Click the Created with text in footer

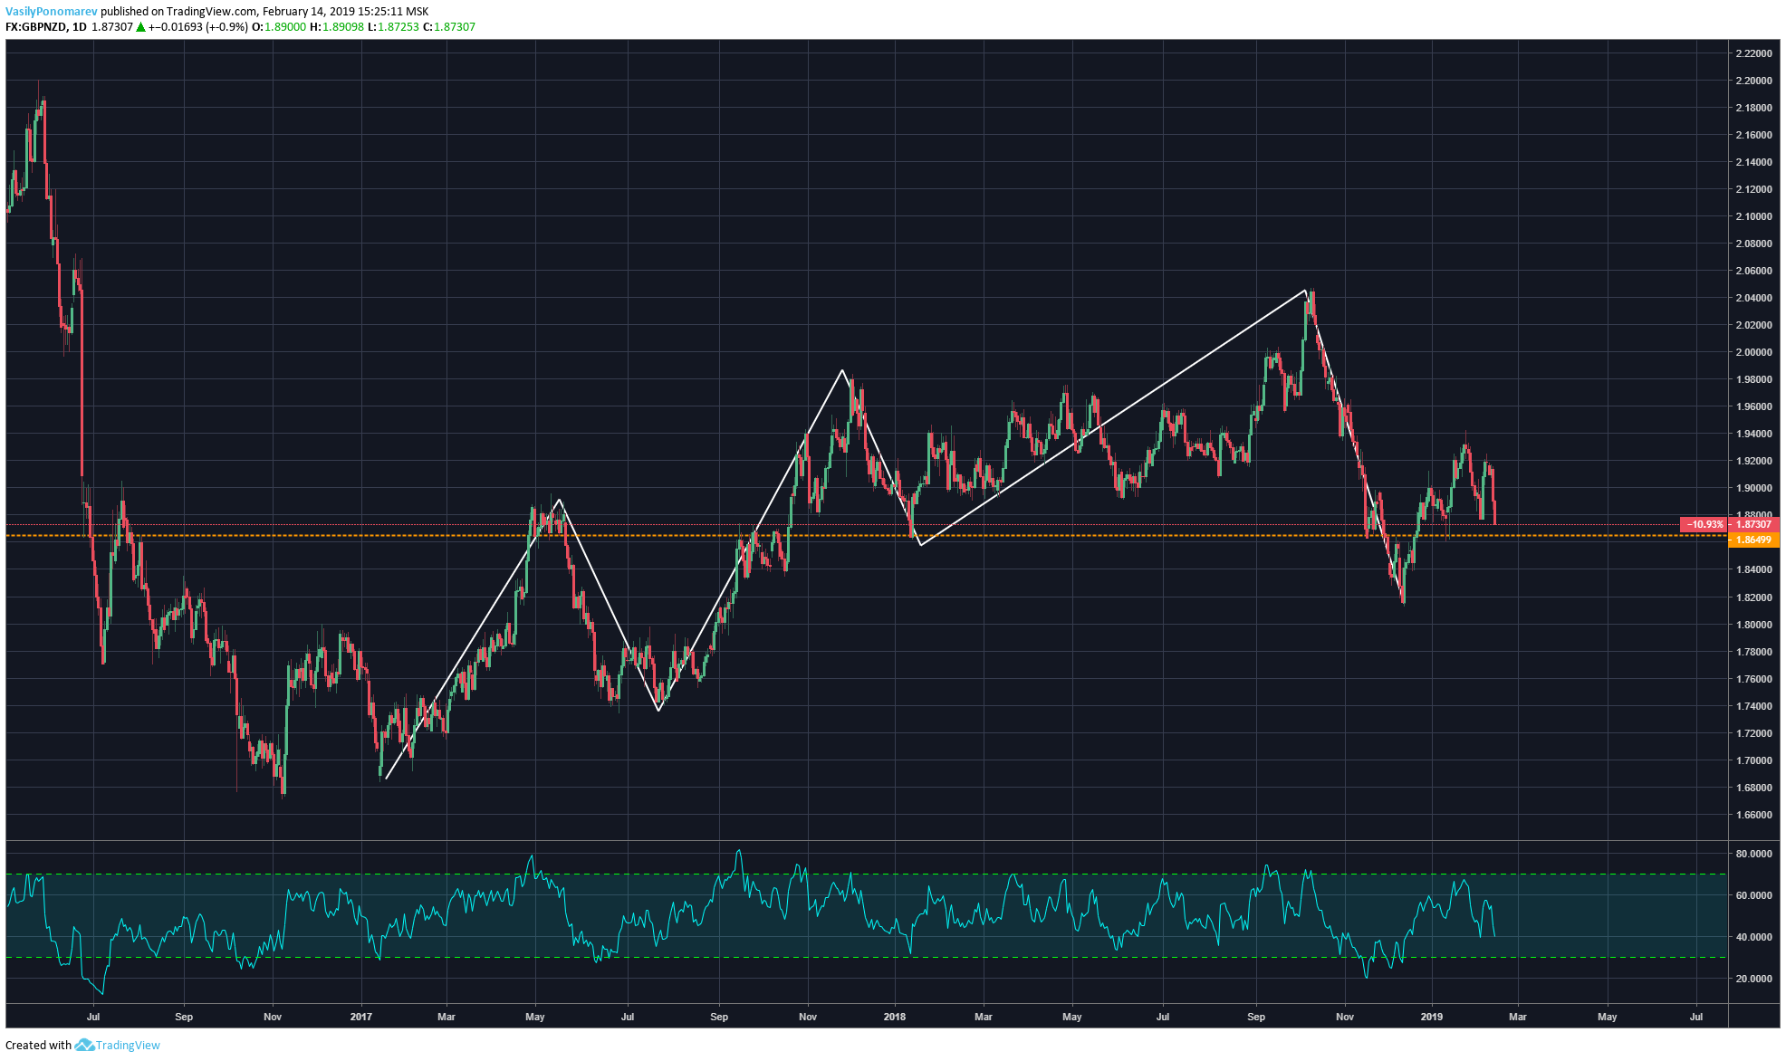(x=38, y=1045)
